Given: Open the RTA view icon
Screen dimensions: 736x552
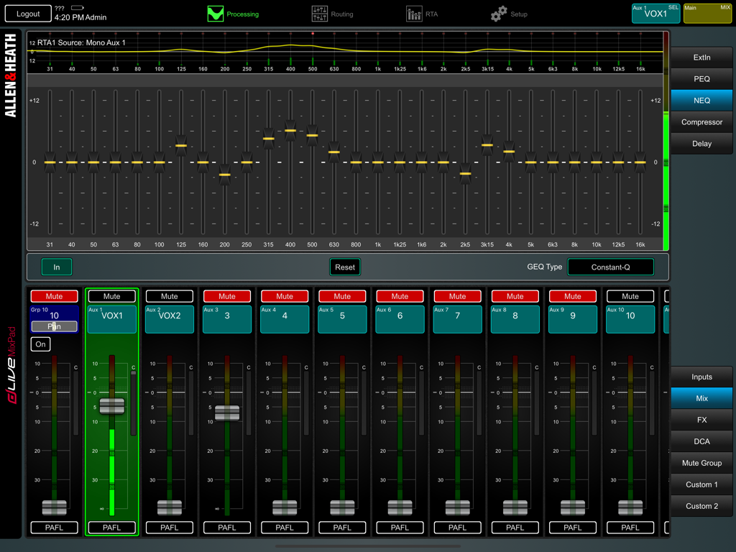Looking at the screenshot, I should click(x=413, y=13).
